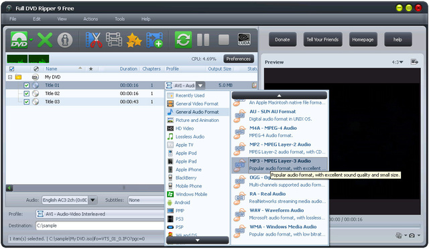Choose HD Video category

point(198,129)
